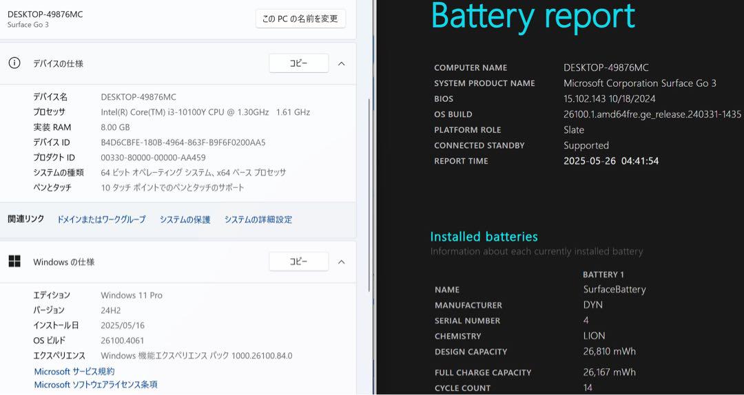Select the battery name SurfaceBattery
The height and width of the screenshot is (395, 744).
pyautogui.click(x=614, y=289)
